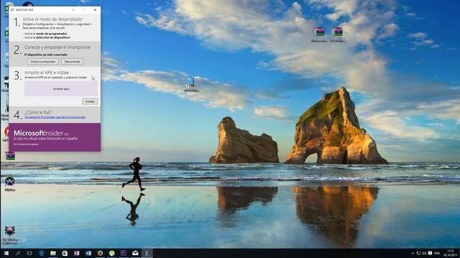Open Firefox from the taskbar
The height and width of the screenshot is (258, 460).
(x=100, y=253)
